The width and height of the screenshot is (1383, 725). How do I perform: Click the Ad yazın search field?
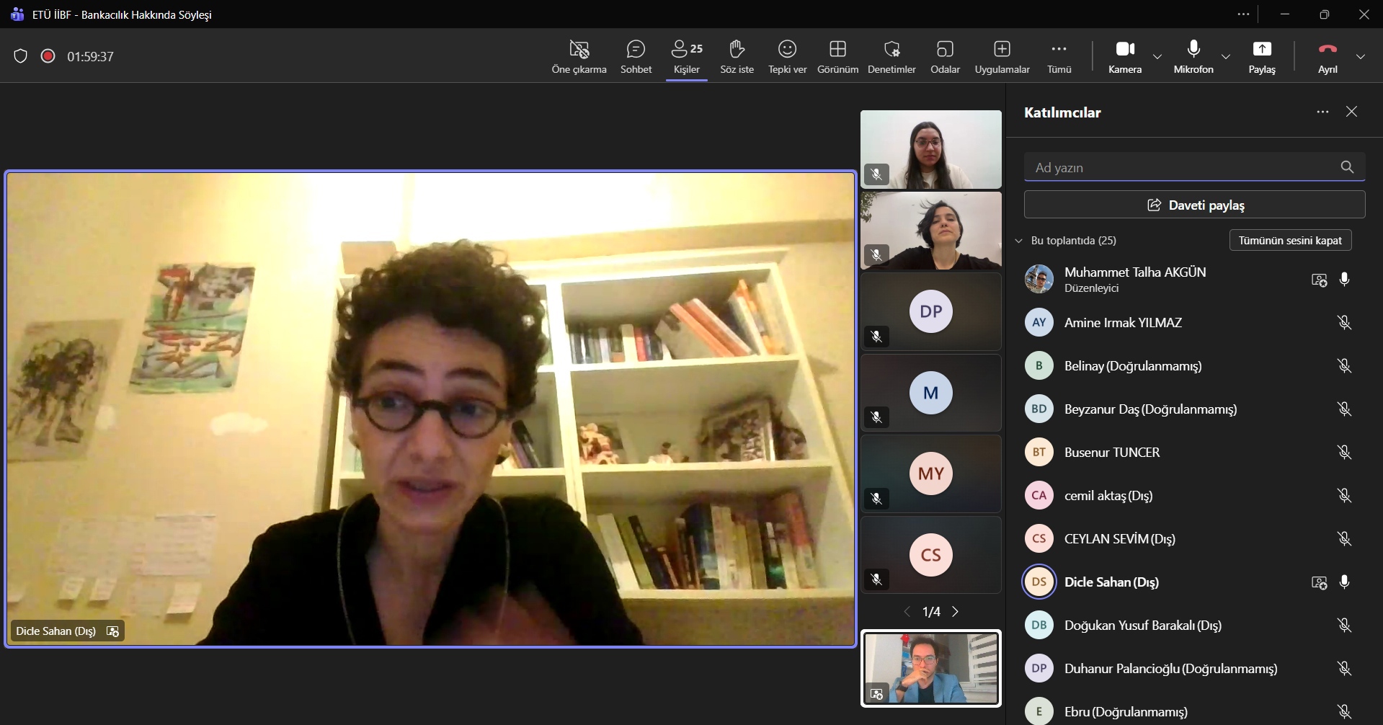tap(1182, 168)
